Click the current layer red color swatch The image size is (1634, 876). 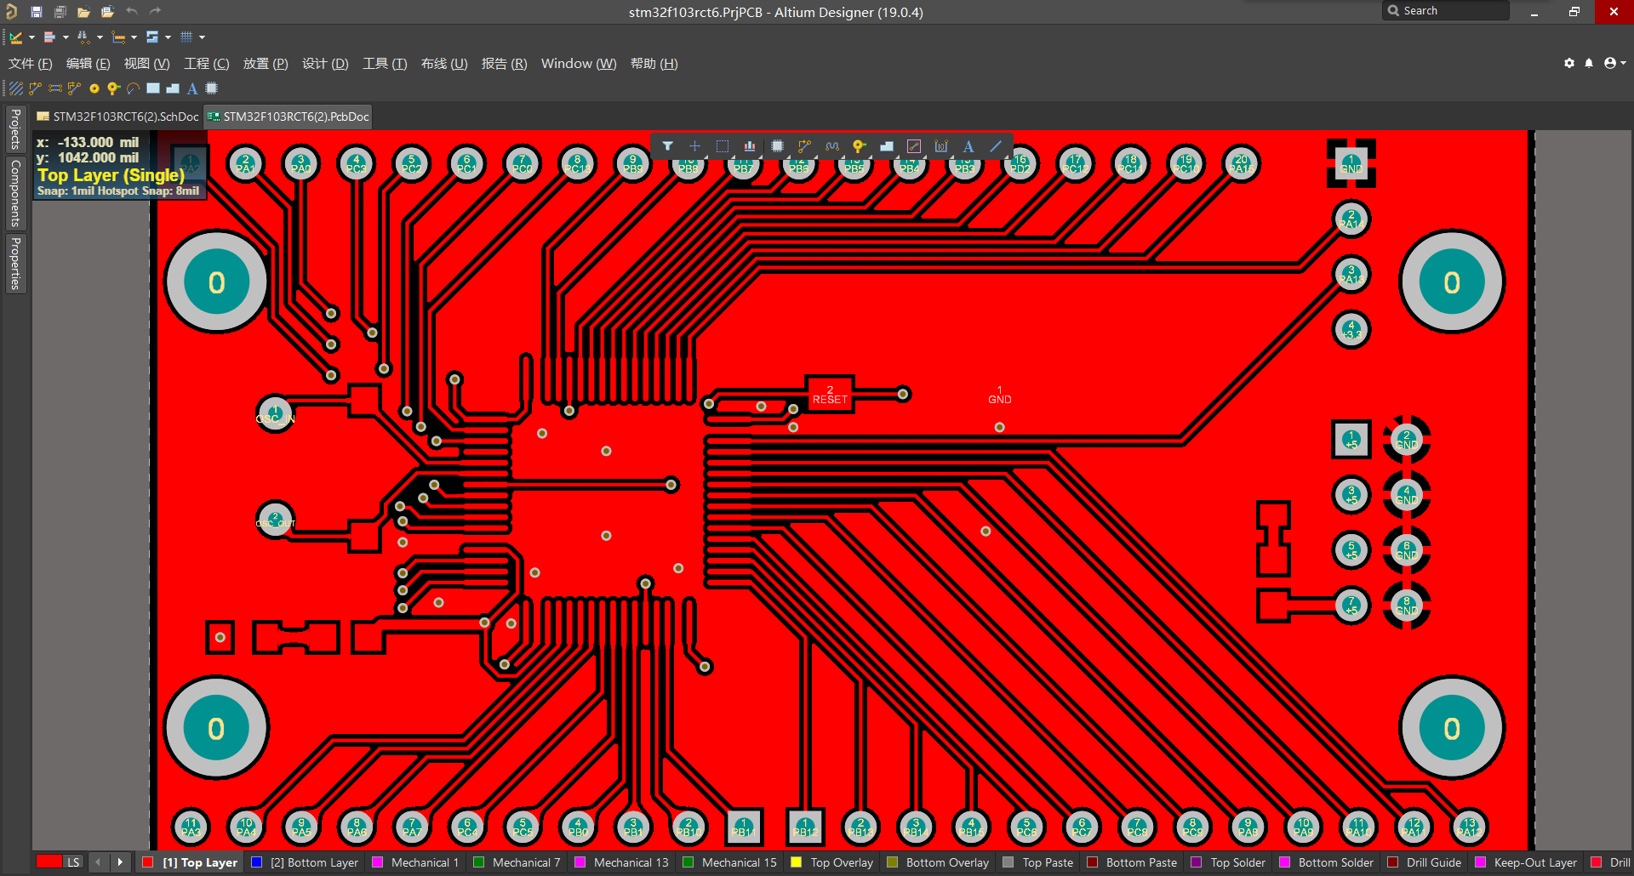click(x=49, y=862)
